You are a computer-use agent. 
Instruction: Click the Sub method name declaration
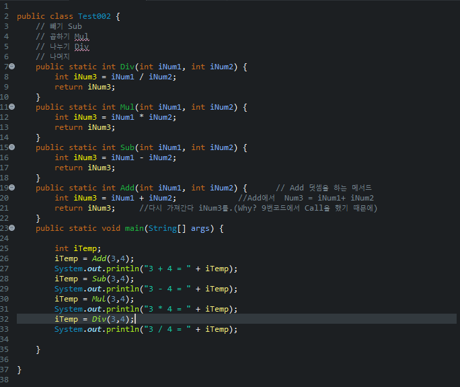(127, 147)
